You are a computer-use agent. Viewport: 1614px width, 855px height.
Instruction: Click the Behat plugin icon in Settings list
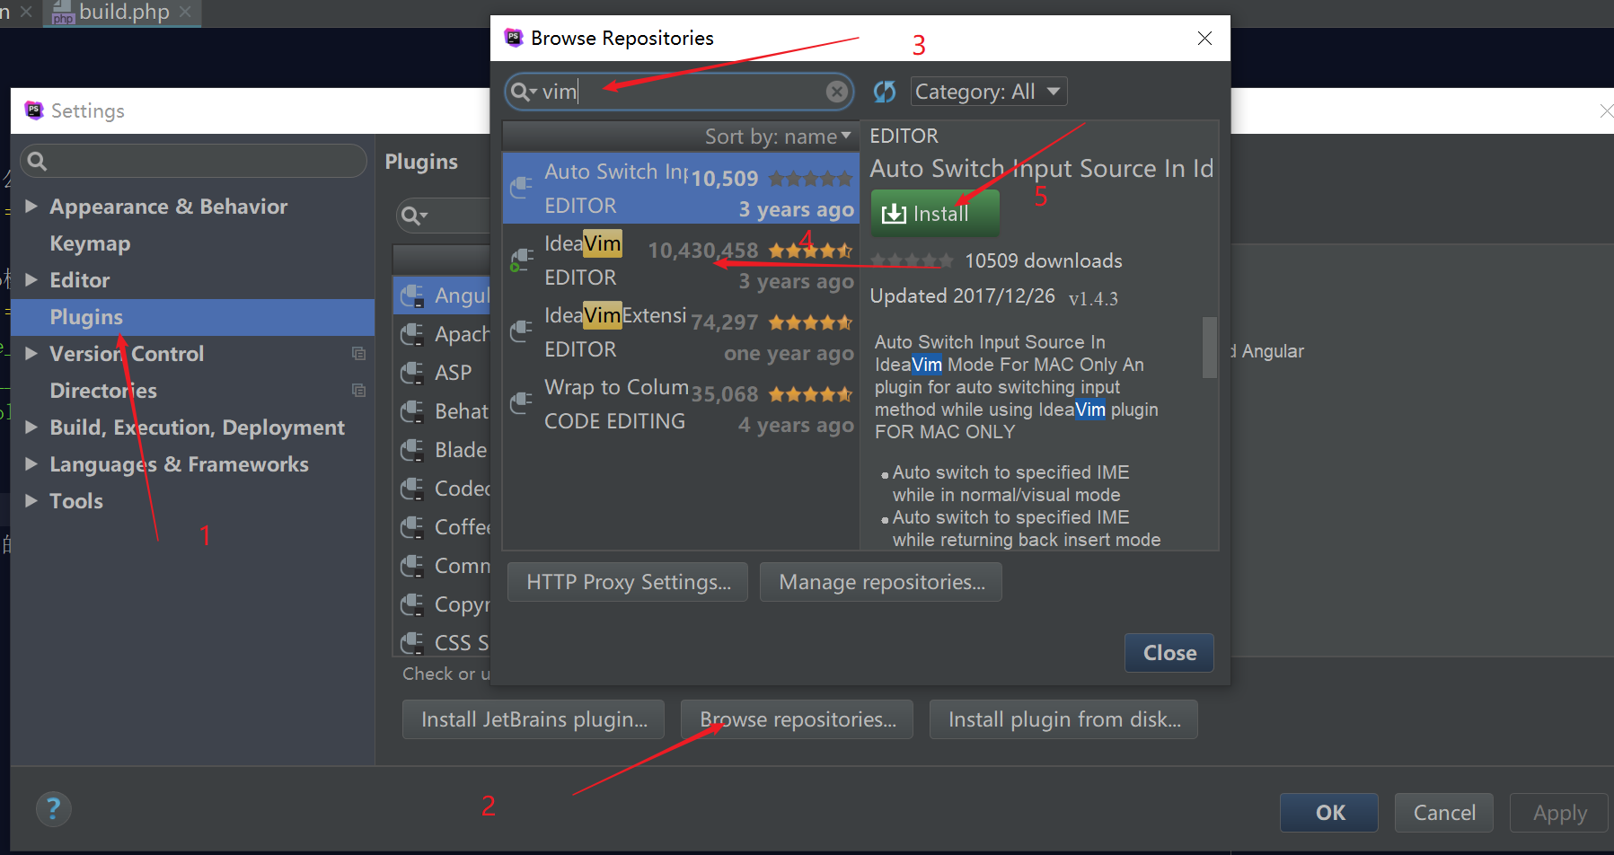(412, 411)
